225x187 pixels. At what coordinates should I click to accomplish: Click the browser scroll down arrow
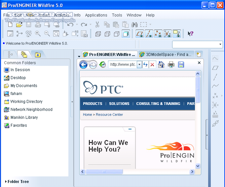coord(198,166)
